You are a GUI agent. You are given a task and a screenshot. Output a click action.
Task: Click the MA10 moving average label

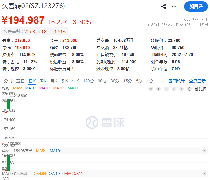31,88
